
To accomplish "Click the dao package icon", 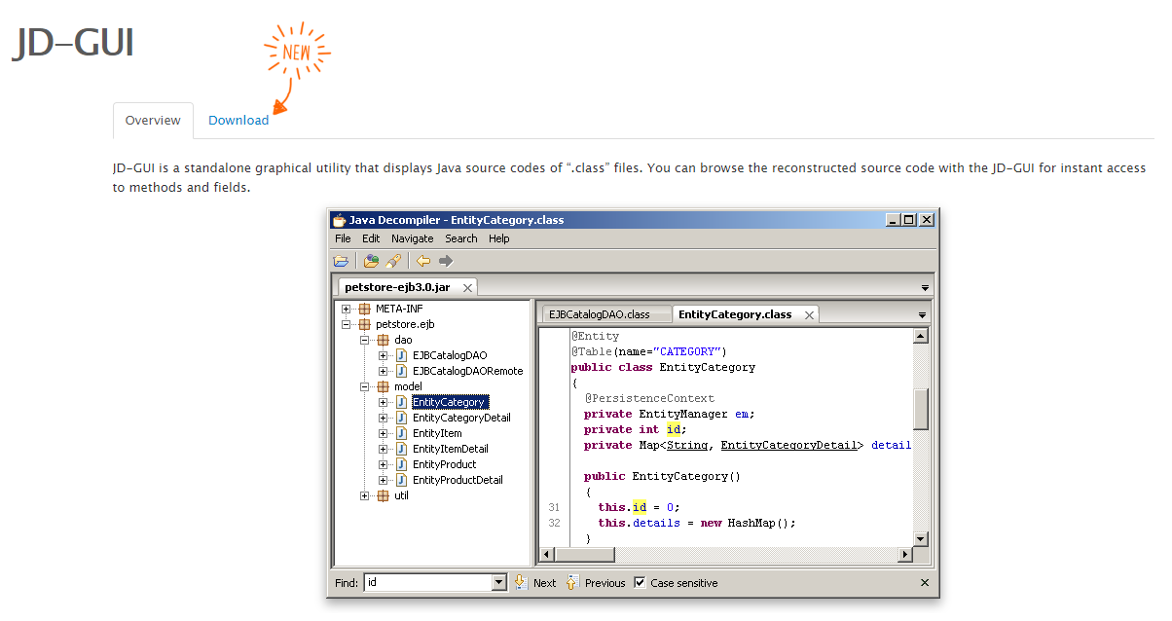I will click(384, 340).
